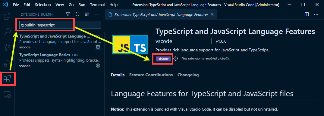Open the Explorer view in activity bar
Screen dimensions: 324x116
8,16
